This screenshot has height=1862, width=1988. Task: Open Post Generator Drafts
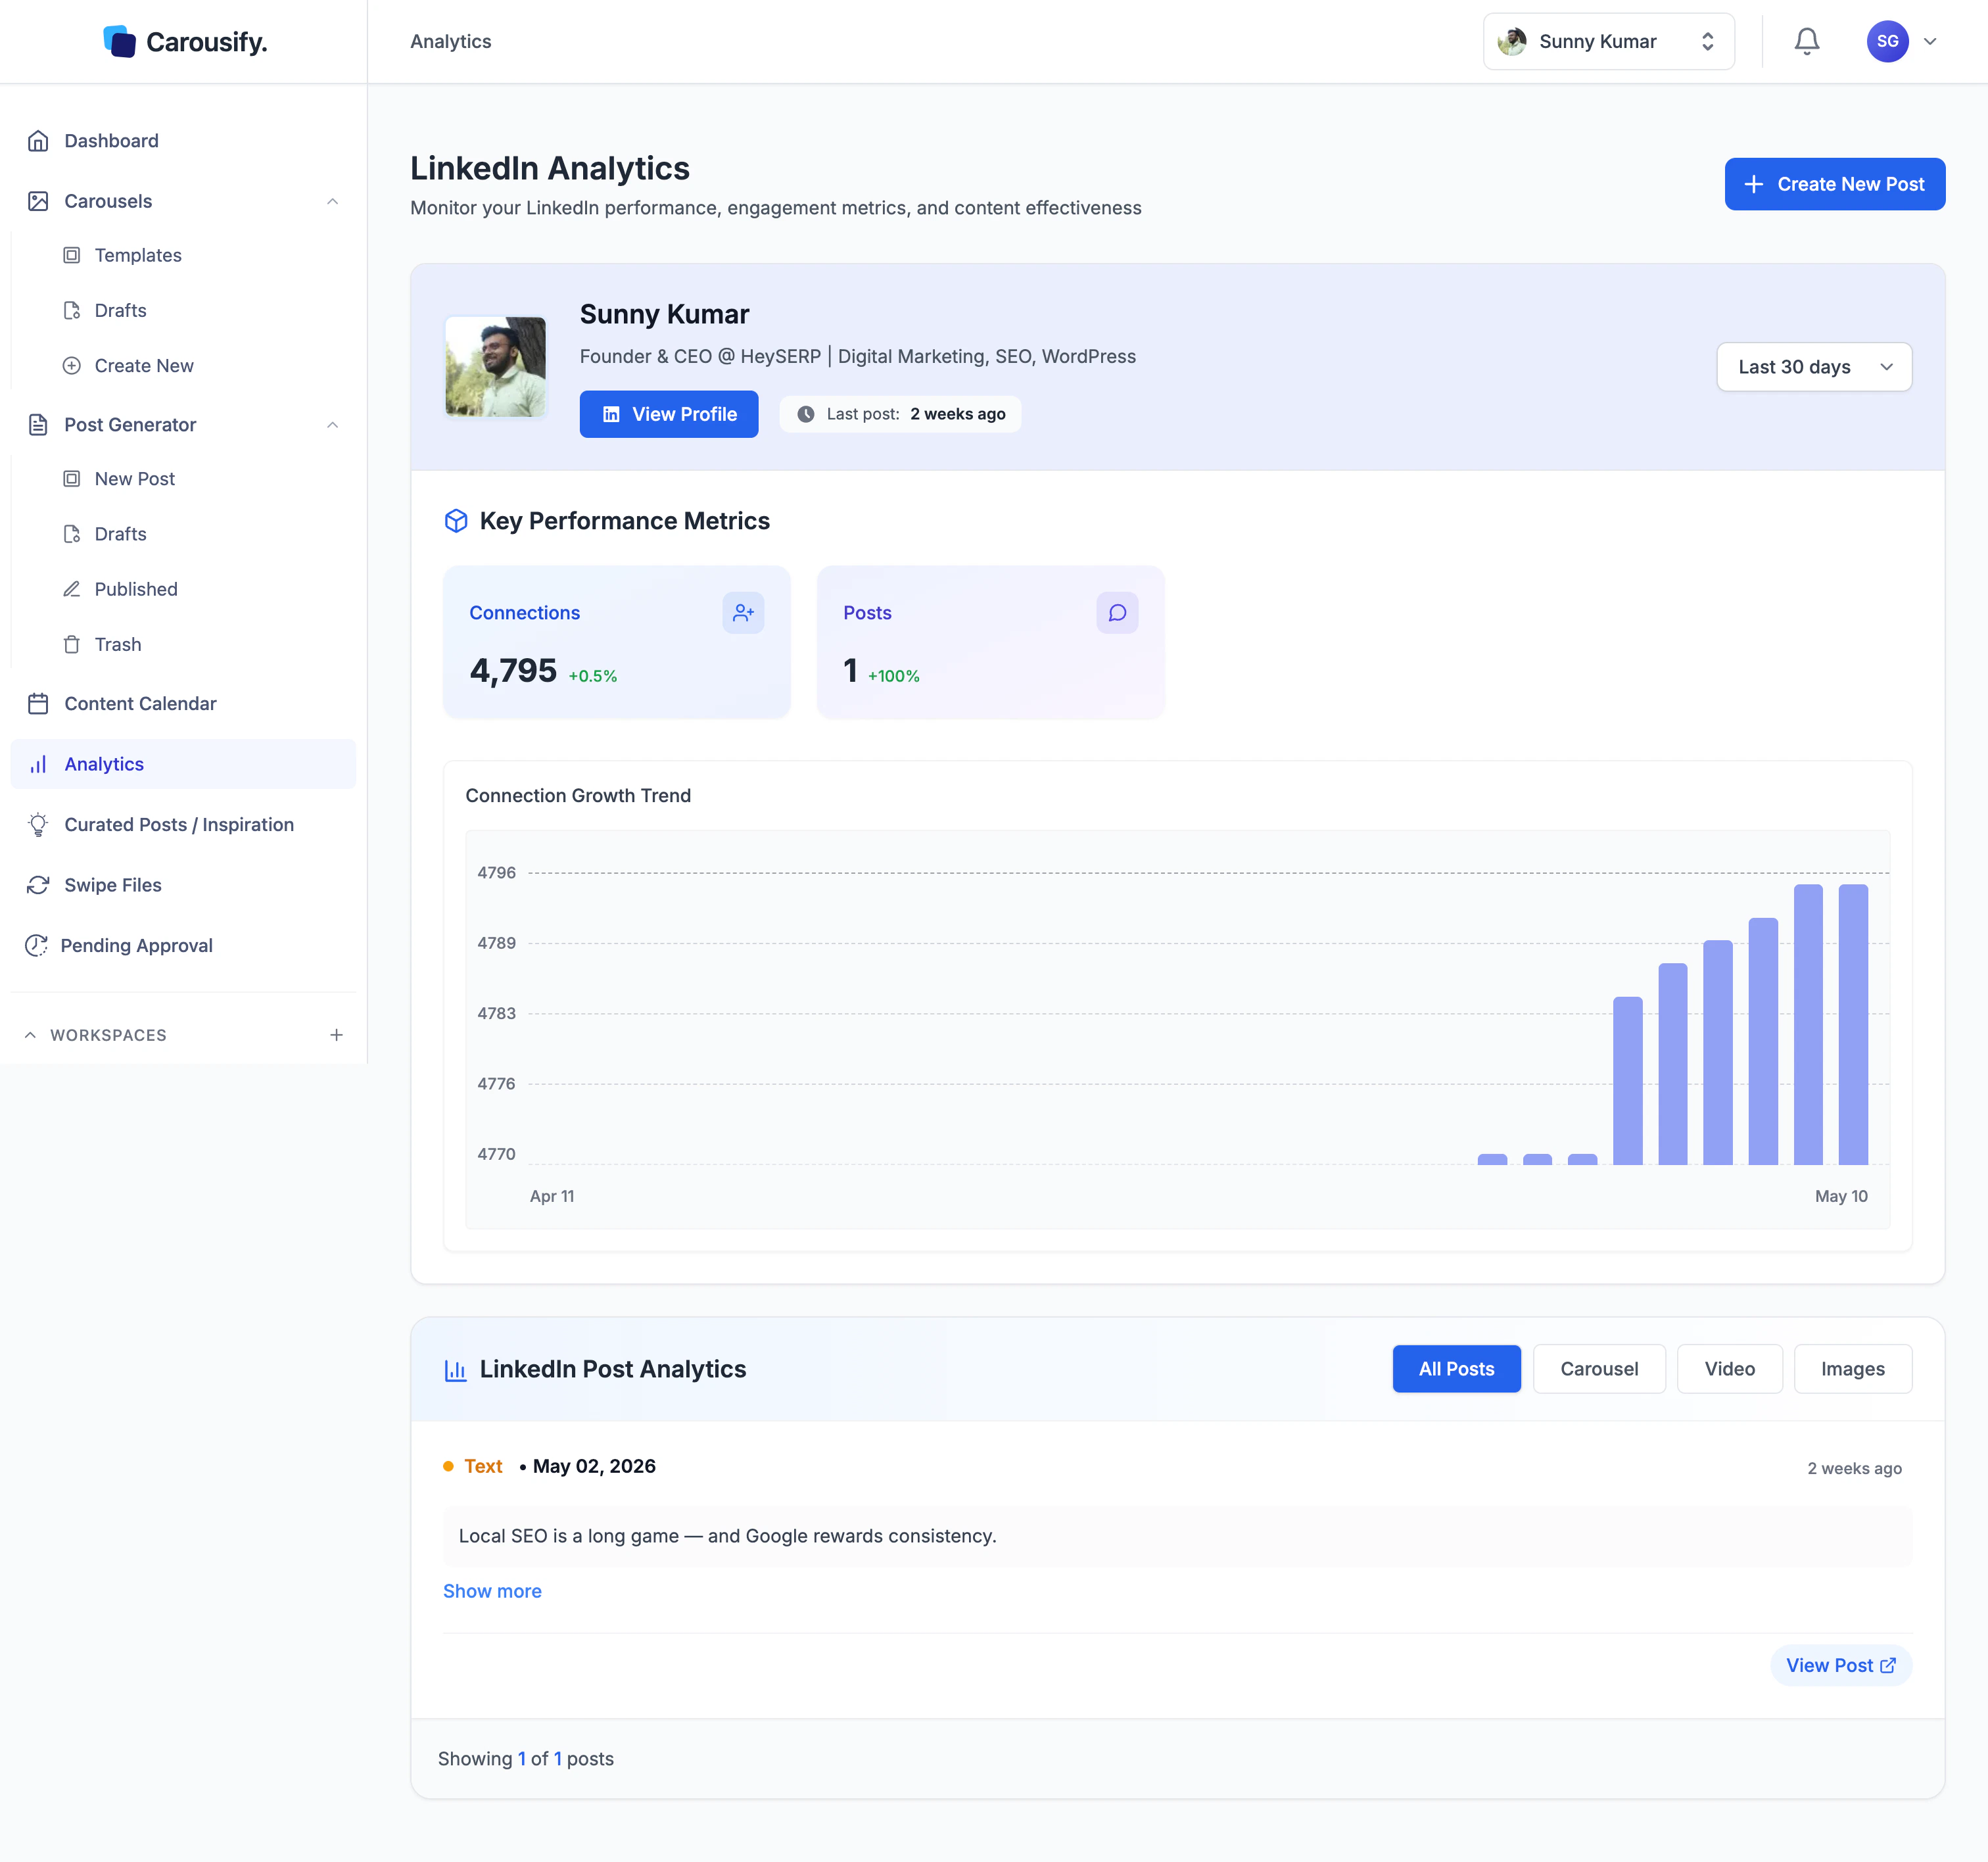point(120,534)
